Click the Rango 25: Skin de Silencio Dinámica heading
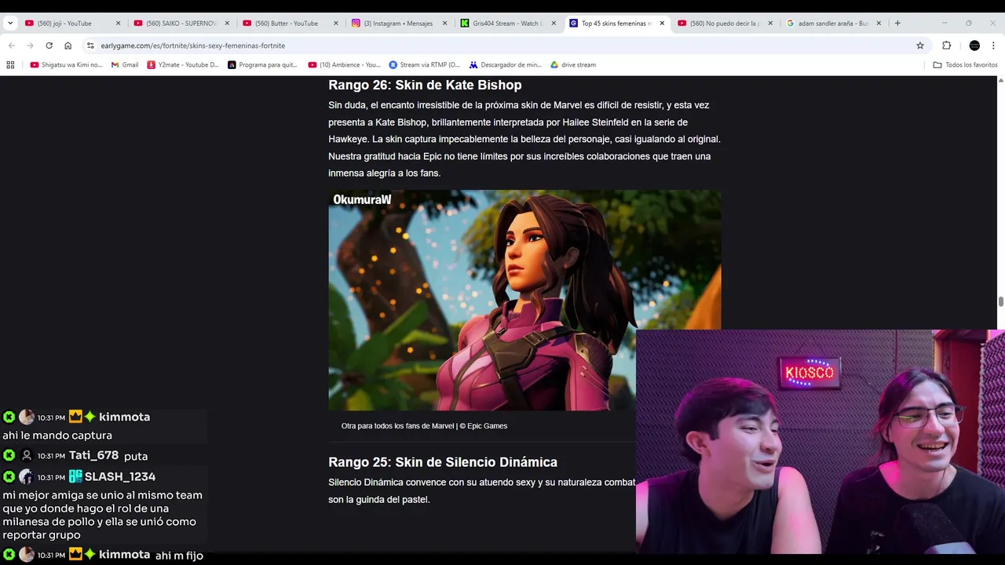 tap(443, 462)
